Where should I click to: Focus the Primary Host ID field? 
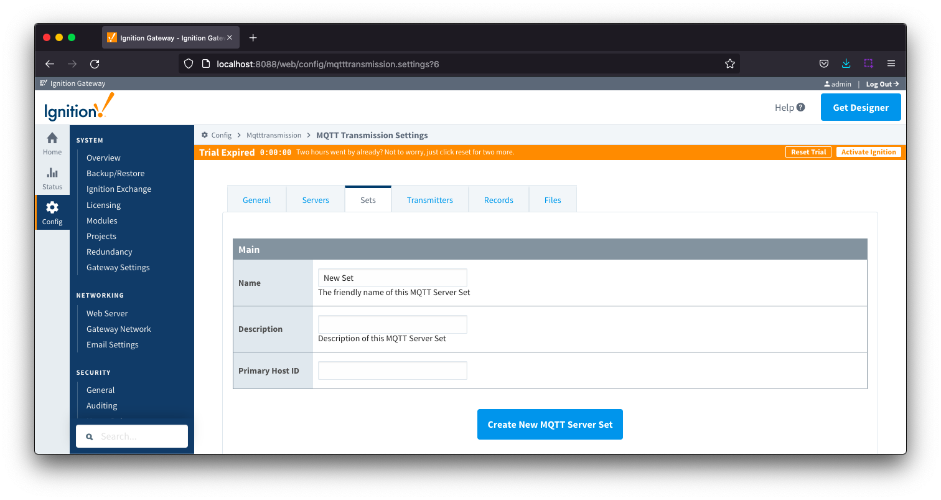[x=393, y=370]
